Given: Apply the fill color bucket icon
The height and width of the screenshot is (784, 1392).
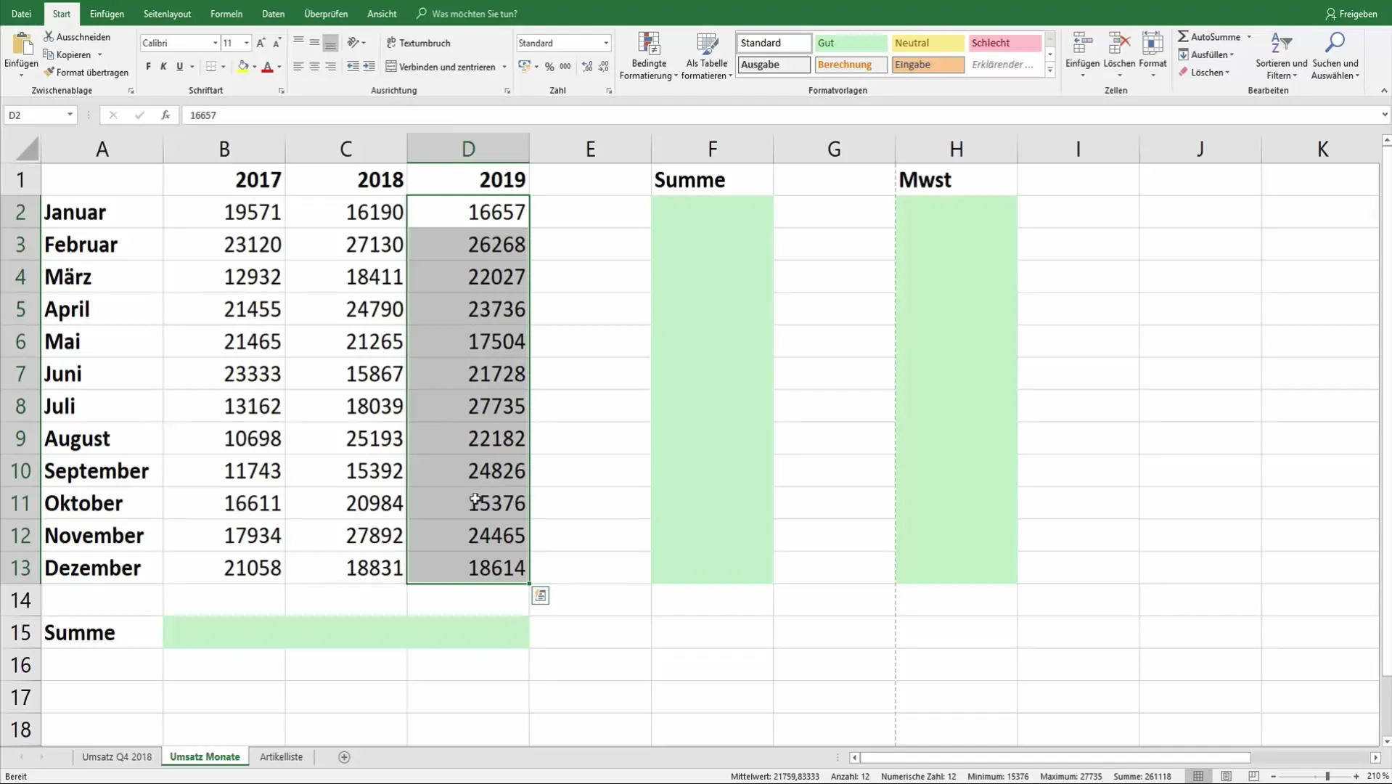Looking at the screenshot, I should [243, 66].
